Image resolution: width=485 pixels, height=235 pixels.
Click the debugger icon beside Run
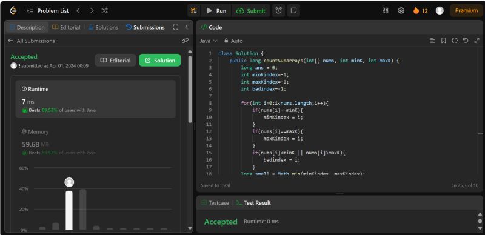194,11
